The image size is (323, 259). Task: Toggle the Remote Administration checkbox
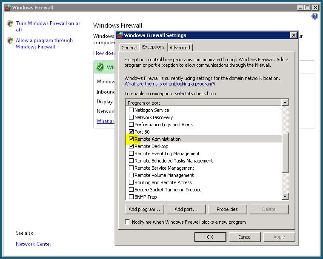click(x=131, y=139)
